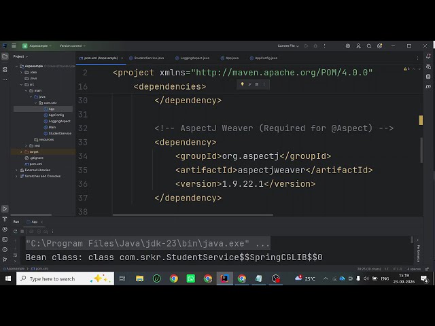435x326 pixels.
Task: Open the Project view options dropdown
Action: [20, 56]
